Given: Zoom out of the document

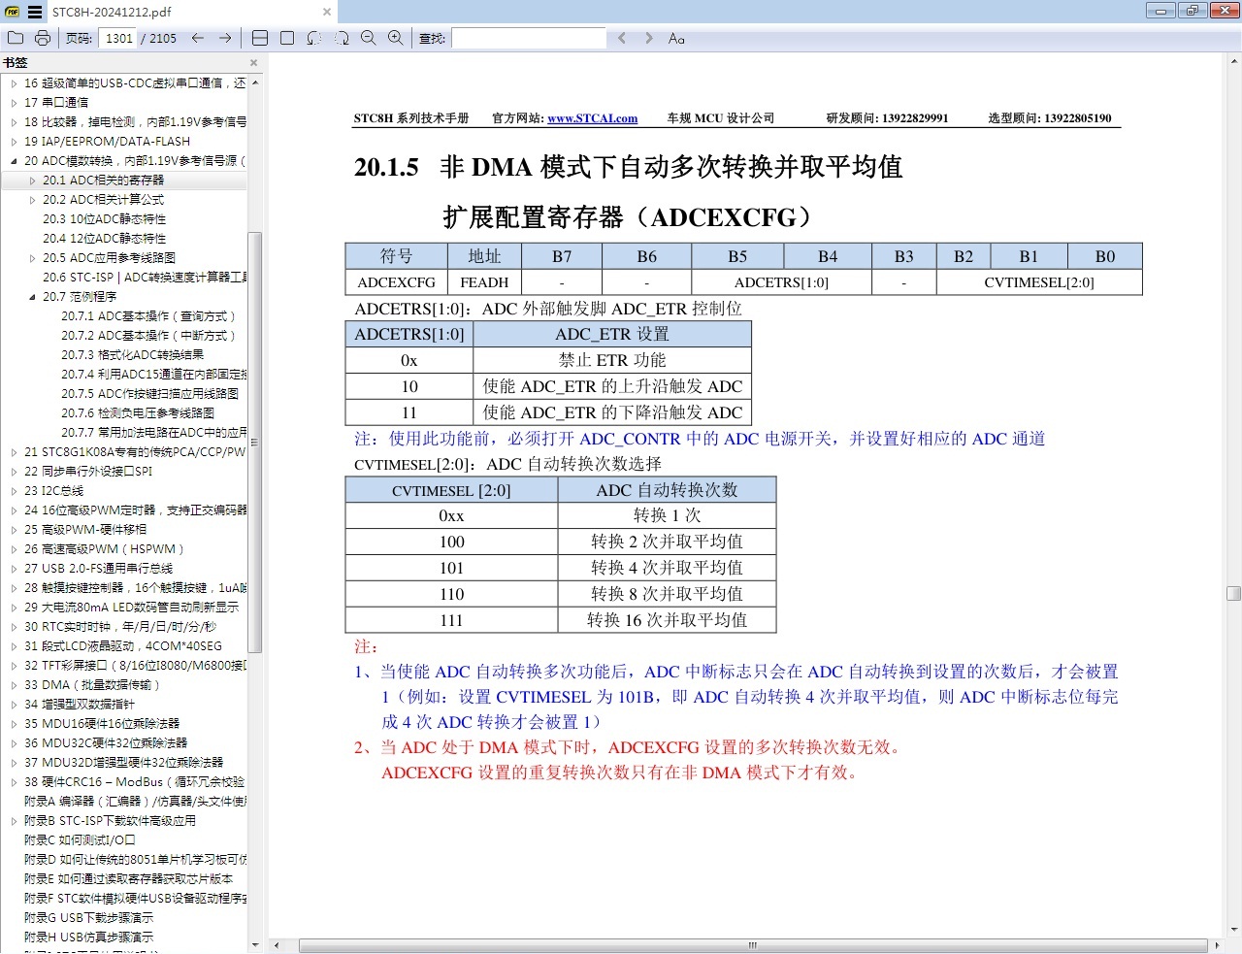Looking at the screenshot, I should pyautogui.click(x=369, y=38).
